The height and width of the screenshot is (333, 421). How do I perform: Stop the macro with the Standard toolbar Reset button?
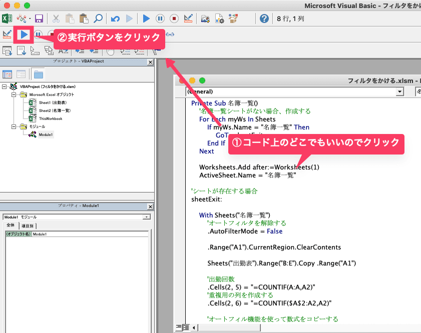pos(174,18)
